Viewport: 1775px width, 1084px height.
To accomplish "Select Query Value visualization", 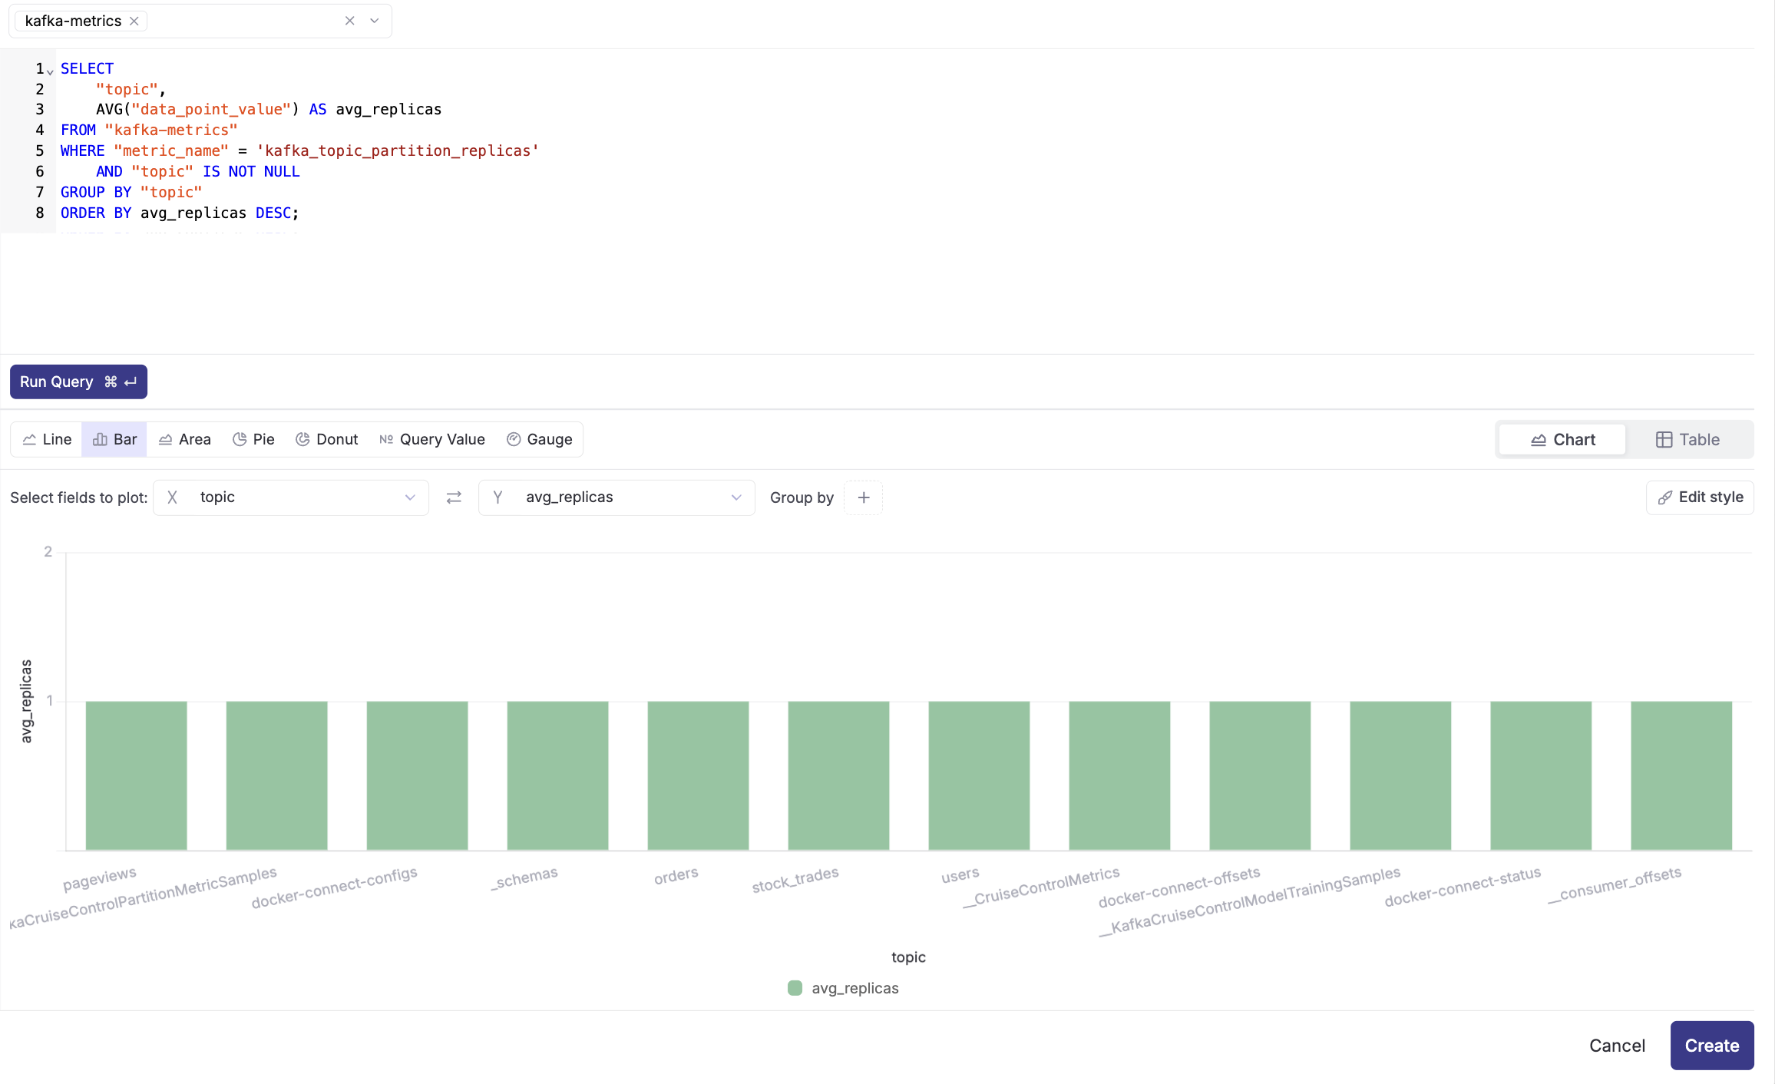I will [432, 439].
